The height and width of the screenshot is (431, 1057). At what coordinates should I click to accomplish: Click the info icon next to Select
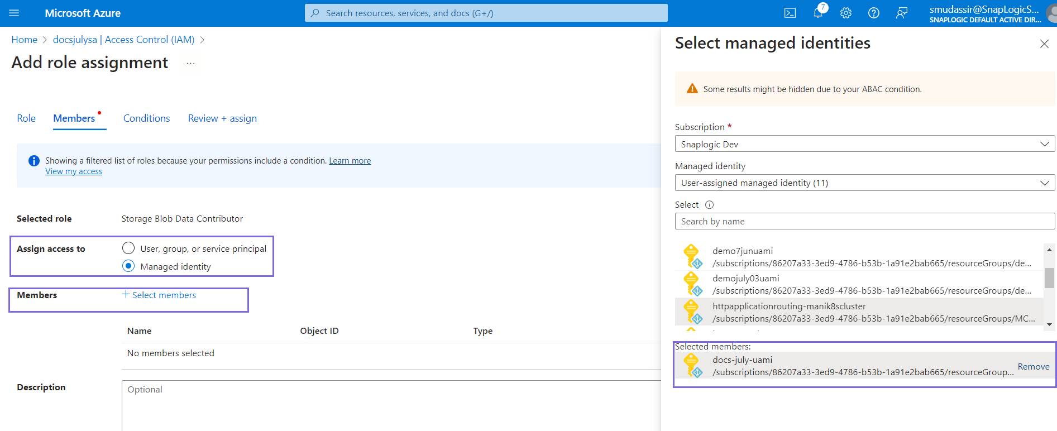[x=709, y=205]
